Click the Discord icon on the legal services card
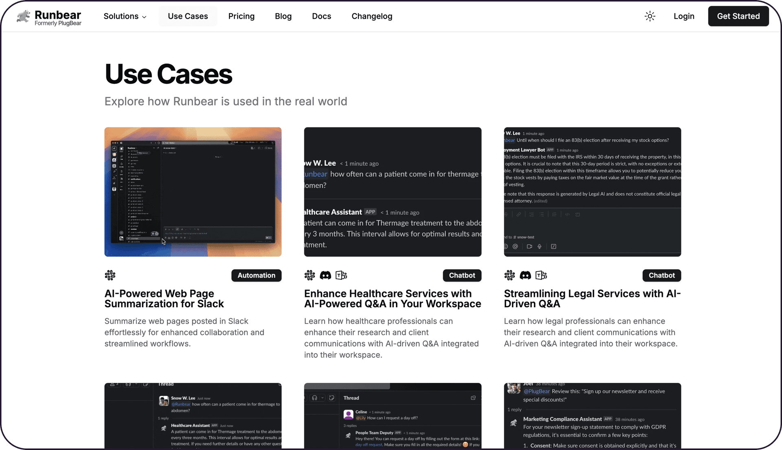The width and height of the screenshot is (782, 450). point(525,275)
